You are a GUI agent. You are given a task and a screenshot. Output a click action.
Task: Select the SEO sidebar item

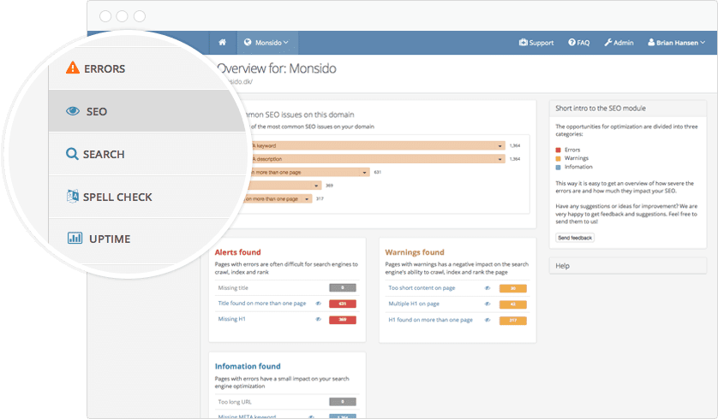(x=147, y=111)
